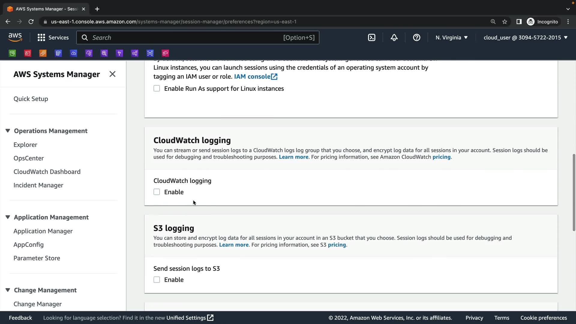The image size is (576, 324).
Task: Open the red IAM favorite shortcut
Action: [x=28, y=53]
